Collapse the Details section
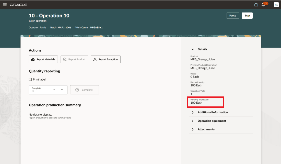The width and height of the screenshot is (281, 164). coord(193,49)
